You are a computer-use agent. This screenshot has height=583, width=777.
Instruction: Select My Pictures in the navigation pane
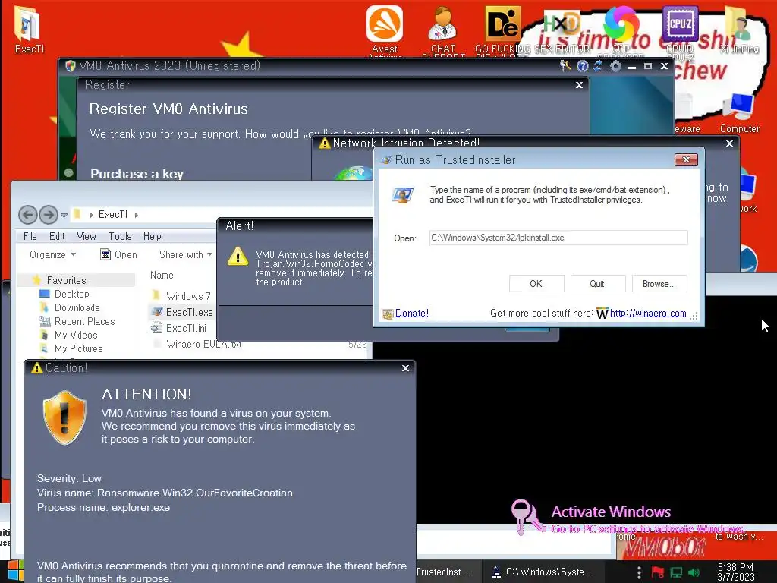coord(71,348)
